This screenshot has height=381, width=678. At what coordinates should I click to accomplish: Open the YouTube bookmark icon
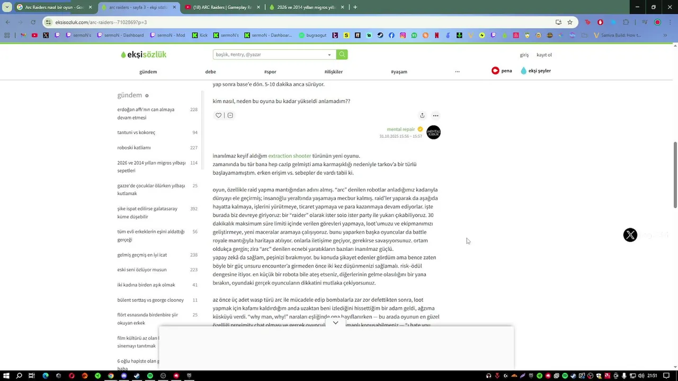pos(34,35)
